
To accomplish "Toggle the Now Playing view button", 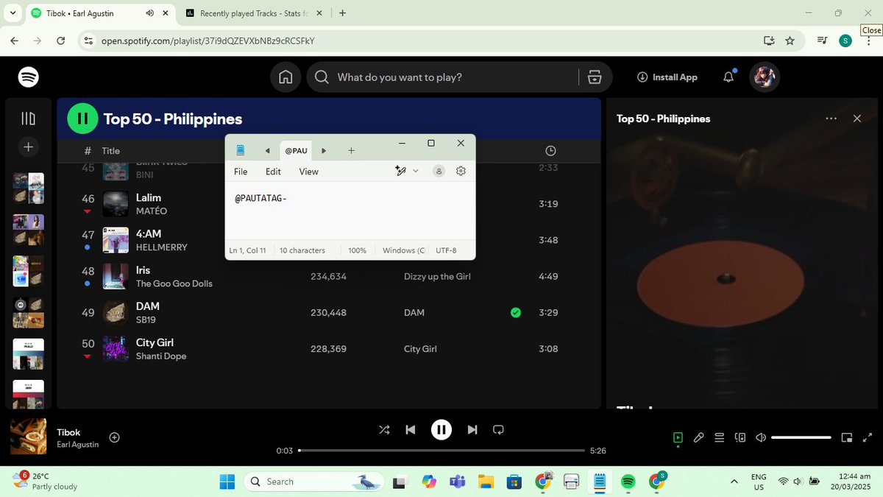I will click(678, 437).
